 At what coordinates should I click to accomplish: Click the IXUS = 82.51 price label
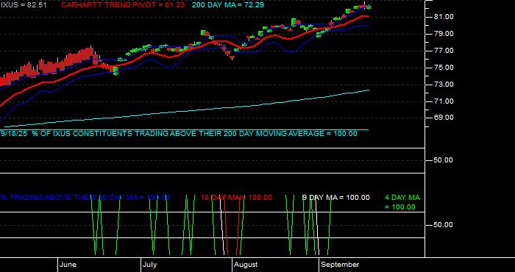(24, 5)
